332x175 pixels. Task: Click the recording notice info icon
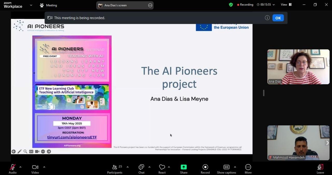(x=267, y=18)
